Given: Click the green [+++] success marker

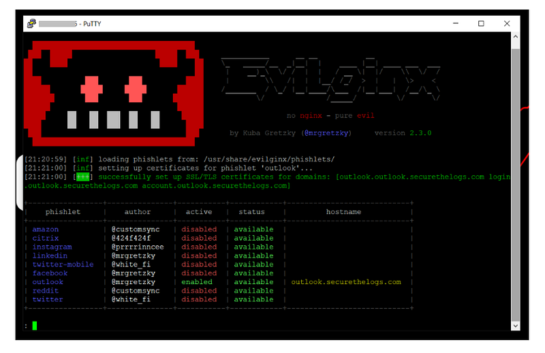Looking at the screenshot, I should pyautogui.click(x=82, y=177).
